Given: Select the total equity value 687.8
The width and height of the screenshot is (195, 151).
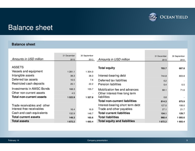Looking at the screenshot, I should tap(182, 68).
